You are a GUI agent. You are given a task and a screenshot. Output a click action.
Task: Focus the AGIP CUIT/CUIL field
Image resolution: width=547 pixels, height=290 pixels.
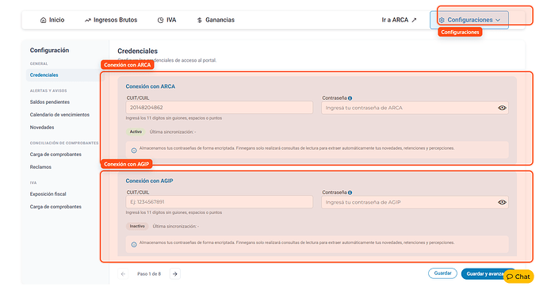(x=220, y=202)
